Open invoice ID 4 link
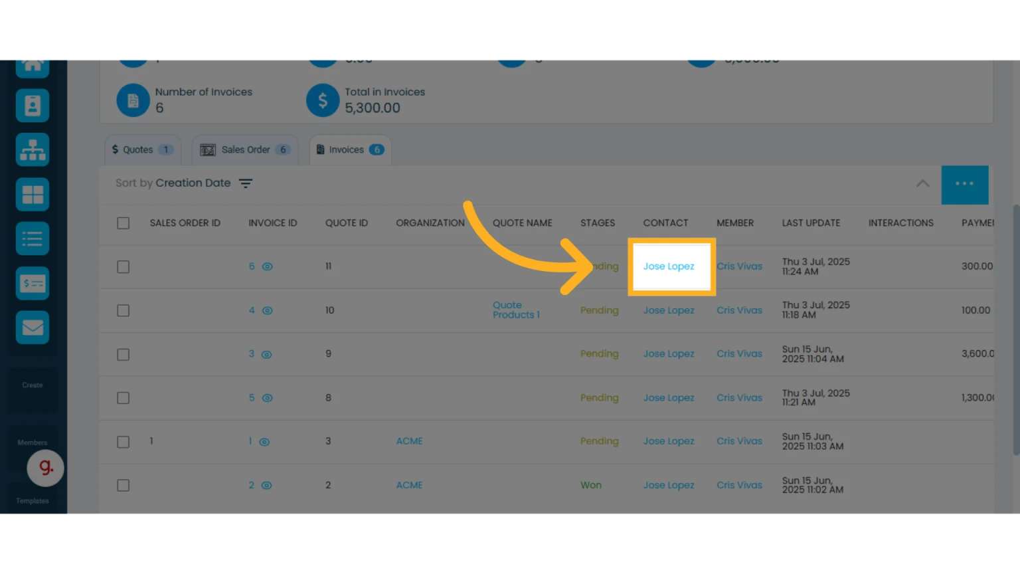Screen dimensions: 1020x574 (x=252, y=310)
